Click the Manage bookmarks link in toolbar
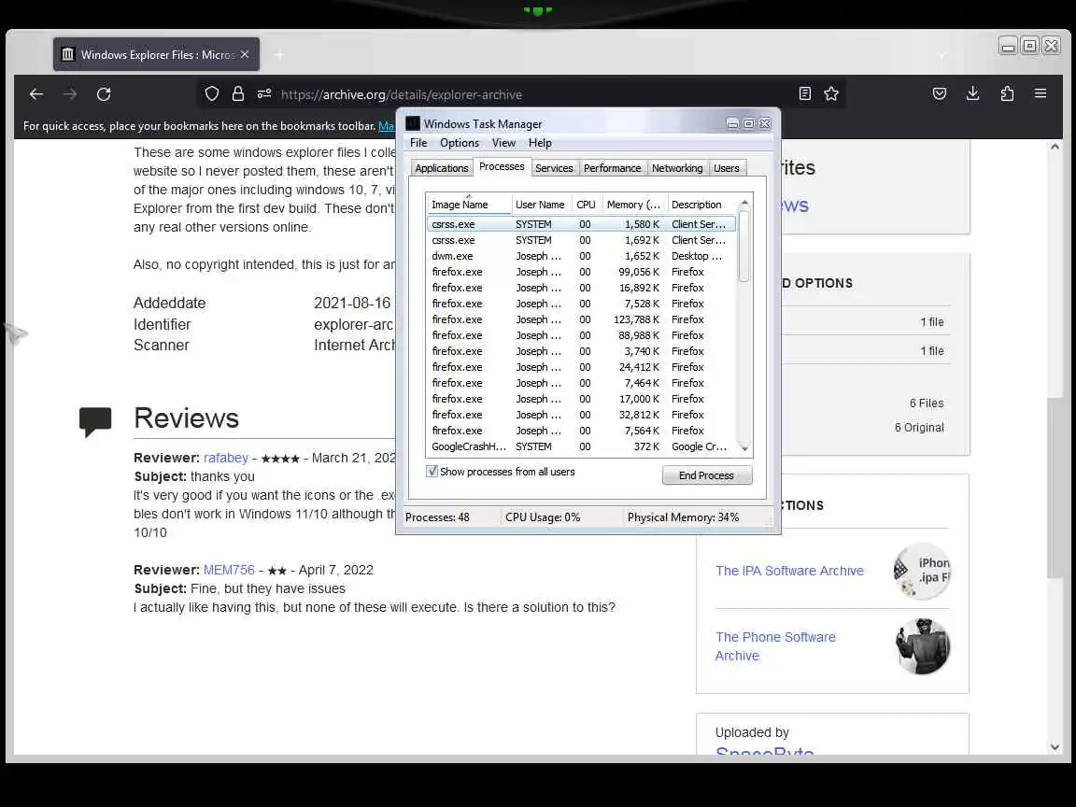This screenshot has height=807, width=1076. click(x=387, y=125)
